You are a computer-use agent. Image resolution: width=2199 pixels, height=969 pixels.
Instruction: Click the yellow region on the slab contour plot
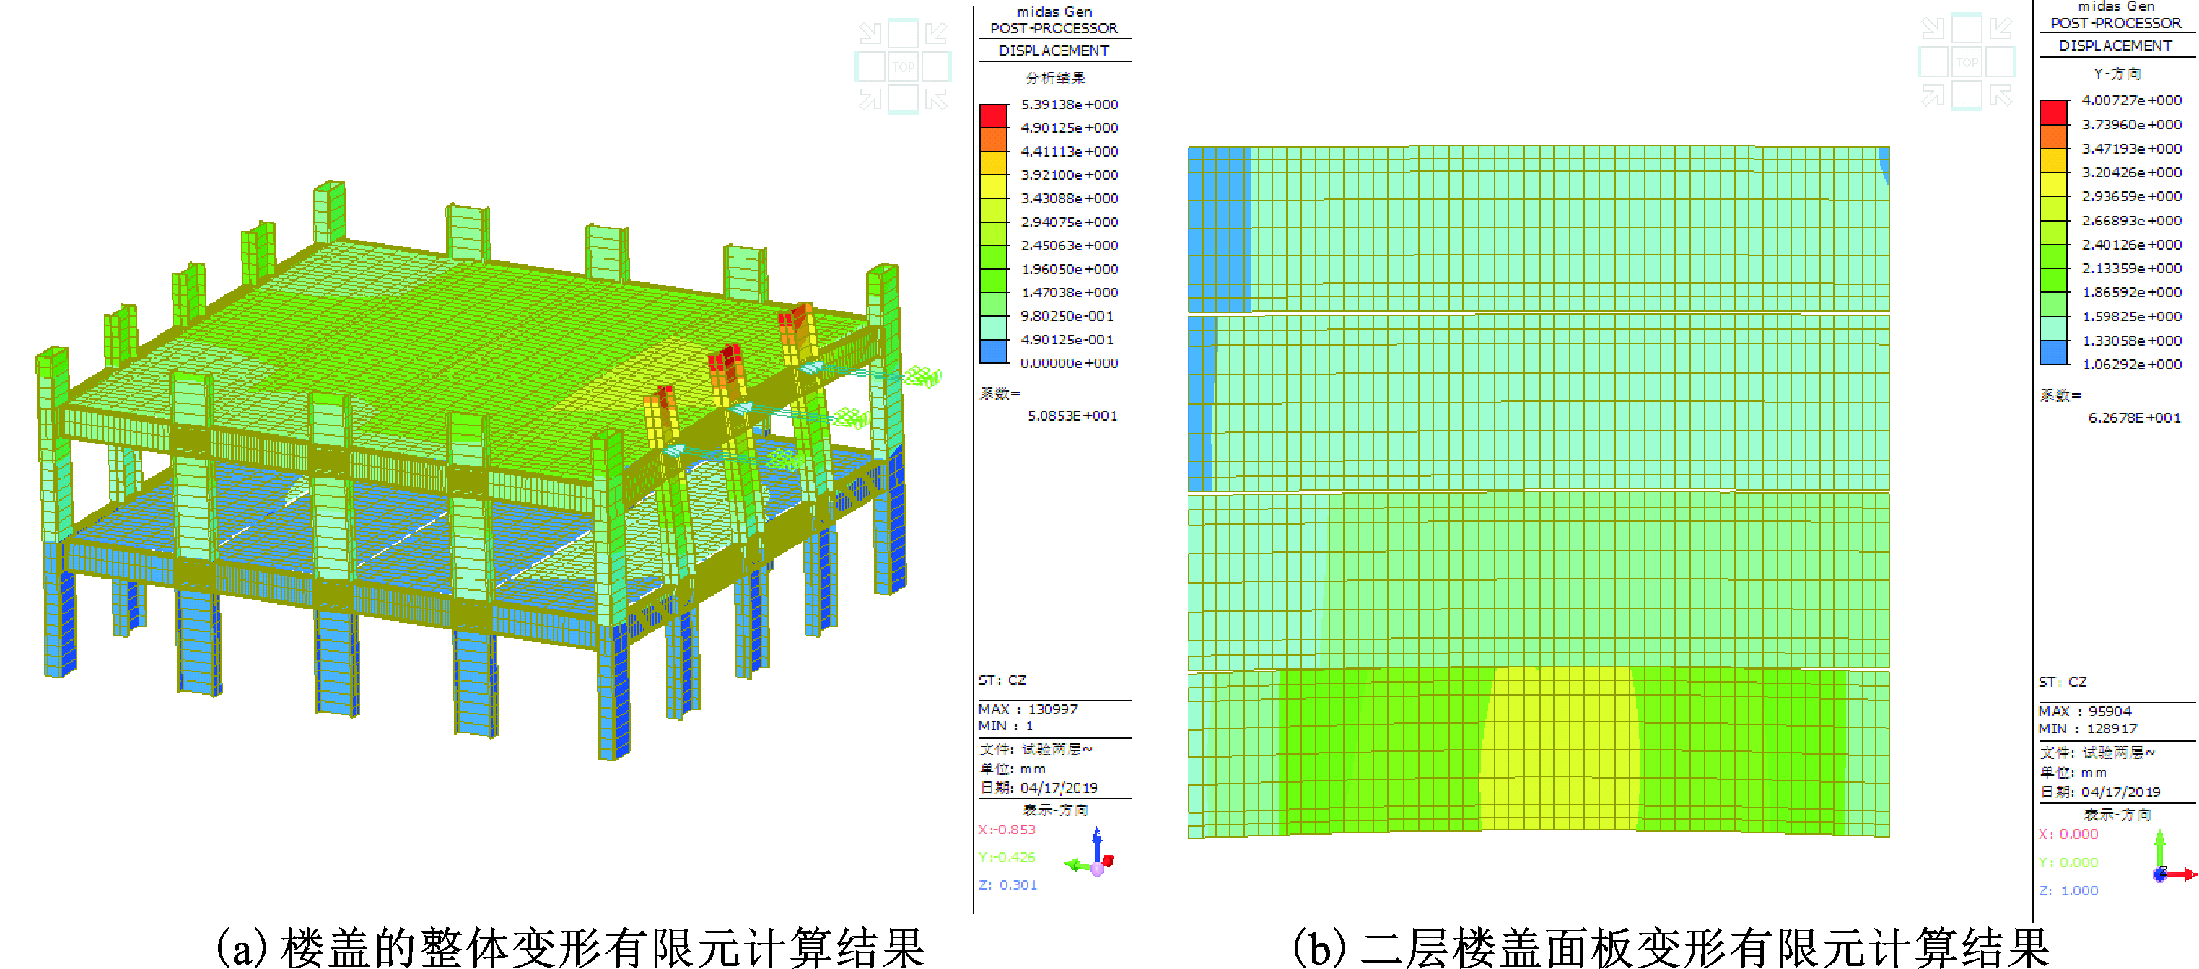point(1559,751)
